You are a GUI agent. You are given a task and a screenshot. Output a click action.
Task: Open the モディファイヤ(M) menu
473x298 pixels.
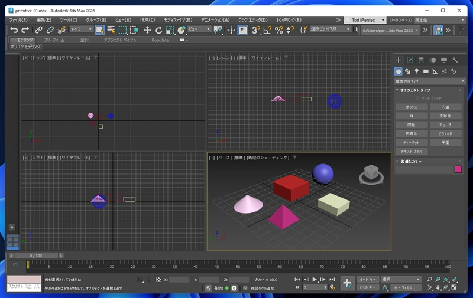click(x=178, y=20)
